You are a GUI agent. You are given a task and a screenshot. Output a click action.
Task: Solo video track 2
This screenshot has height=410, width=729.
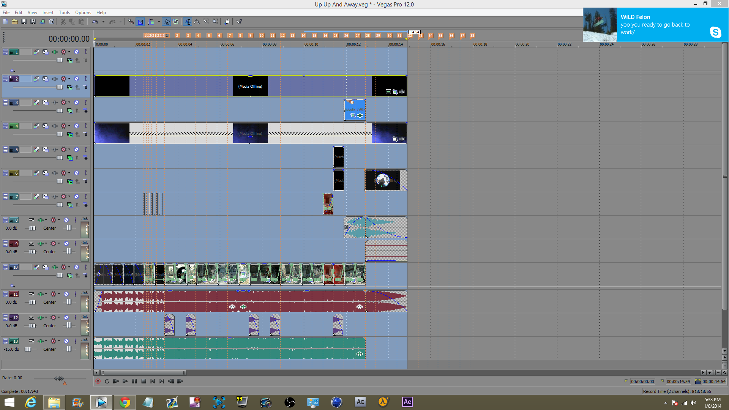pyautogui.click(x=85, y=79)
